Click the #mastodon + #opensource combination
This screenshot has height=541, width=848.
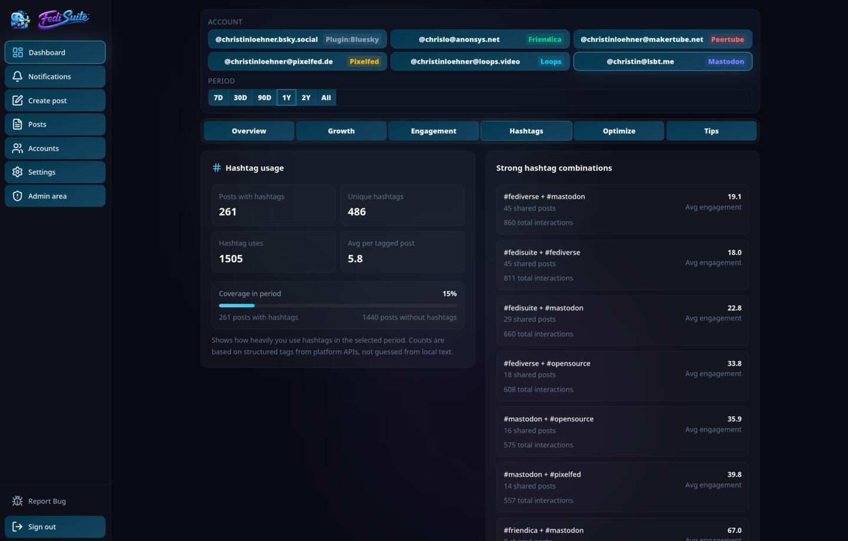[622, 432]
